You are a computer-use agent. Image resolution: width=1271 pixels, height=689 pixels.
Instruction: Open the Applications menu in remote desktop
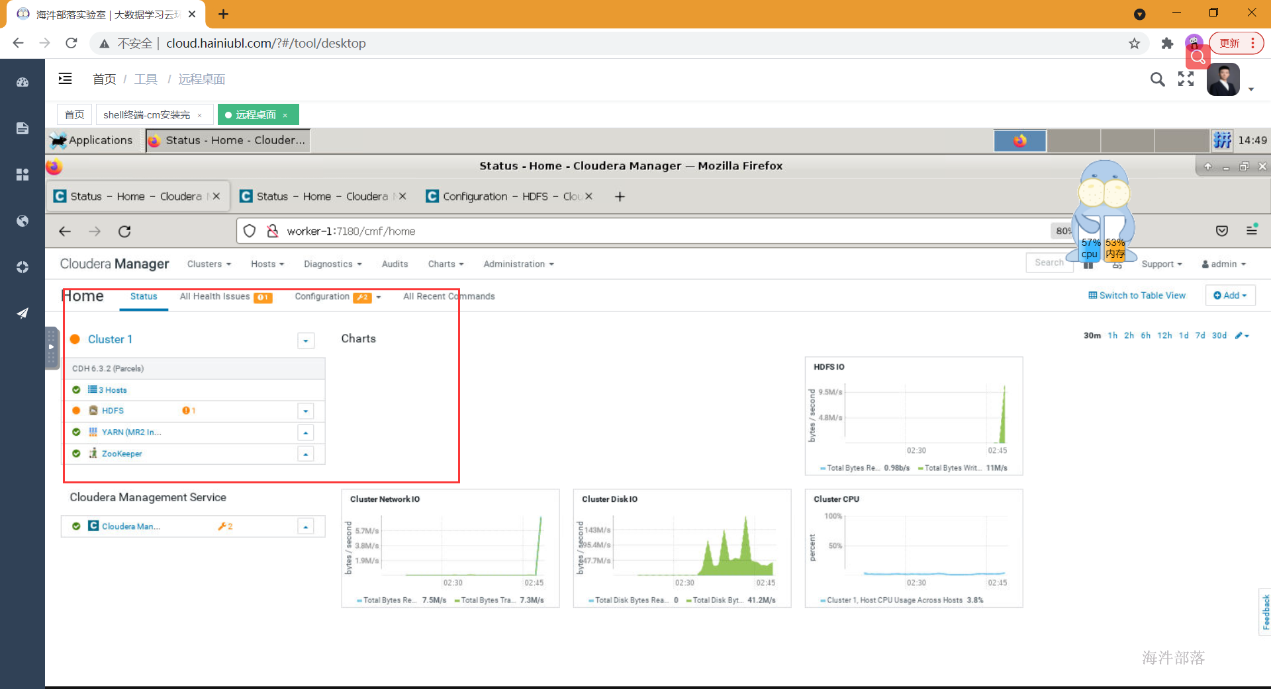pyautogui.click(x=91, y=140)
